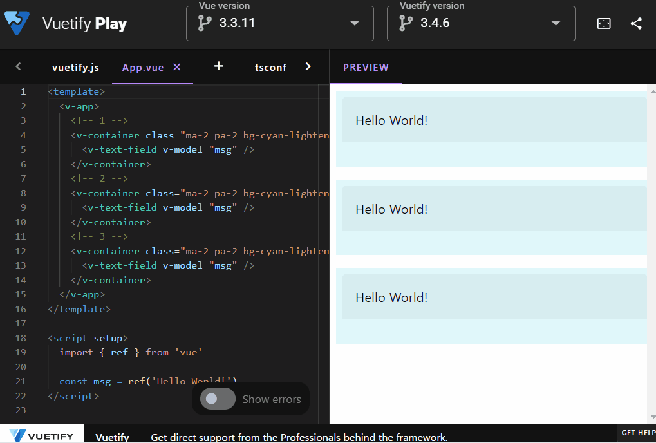
Task: Click the GET HELP button
Action: click(x=638, y=432)
